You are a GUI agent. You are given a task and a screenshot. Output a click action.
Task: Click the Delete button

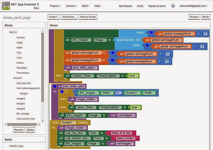(x=30, y=130)
